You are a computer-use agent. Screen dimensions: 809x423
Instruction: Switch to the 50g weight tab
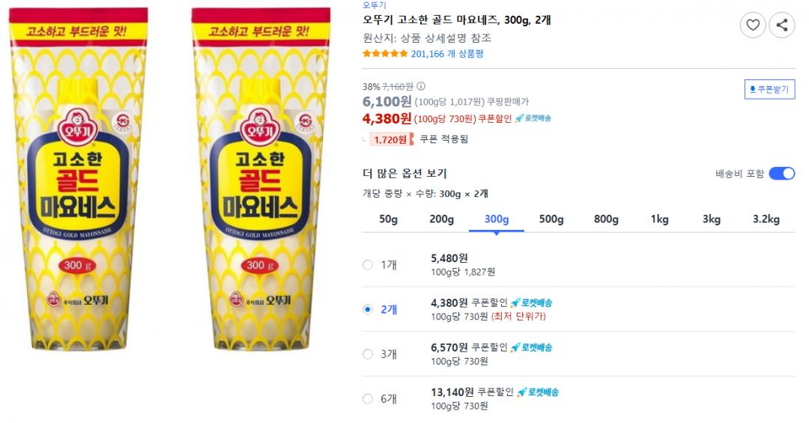[388, 219]
